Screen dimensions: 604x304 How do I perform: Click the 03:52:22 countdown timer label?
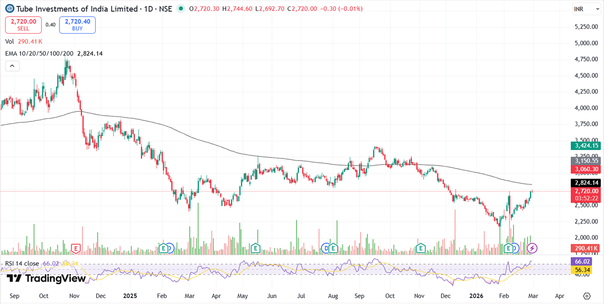tap(586, 199)
